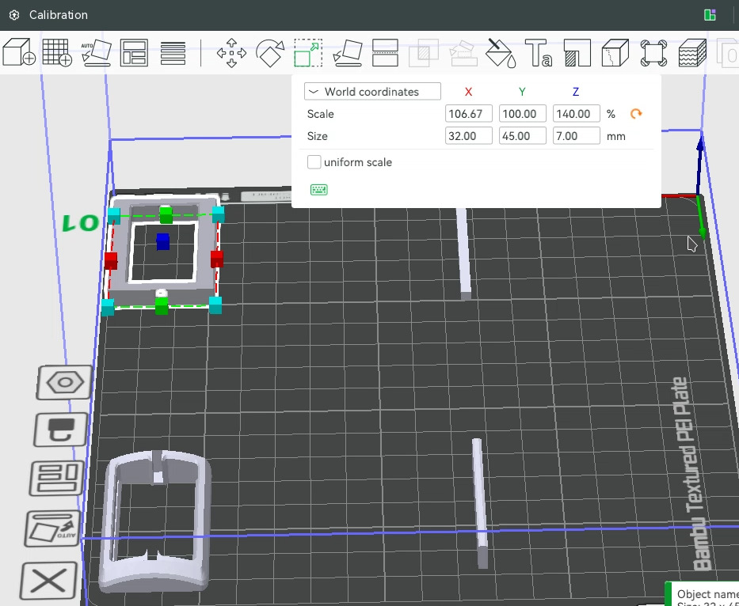Select the Move tool

pyautogui.click(x=231, y=53)
